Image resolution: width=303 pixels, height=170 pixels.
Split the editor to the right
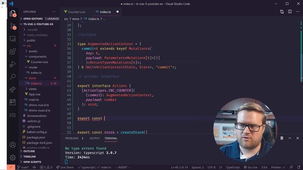290,12
